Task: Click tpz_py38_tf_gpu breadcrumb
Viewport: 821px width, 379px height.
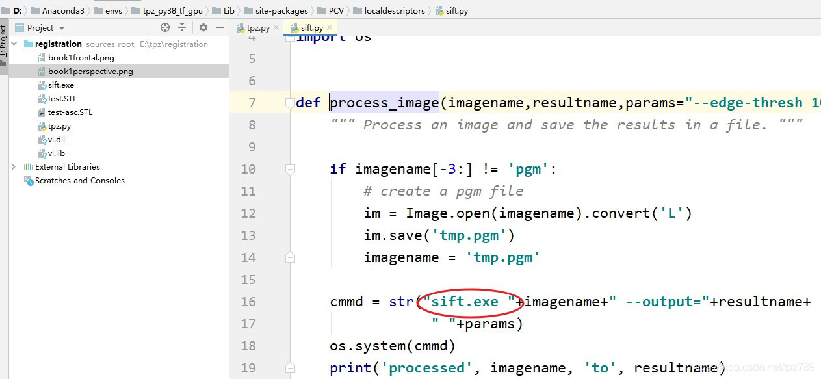Action: [x=167, y=11]
